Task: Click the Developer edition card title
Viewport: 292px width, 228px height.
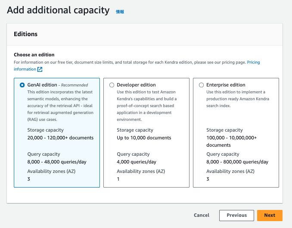Action: [x=136, y=85]
